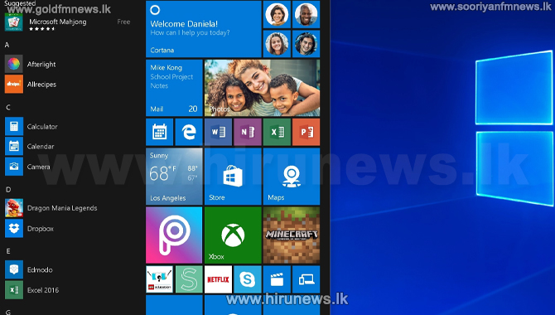Open the Movies & TV clapperboard tile
Screen dimensions: 555x315
click(x=277, y=279)
